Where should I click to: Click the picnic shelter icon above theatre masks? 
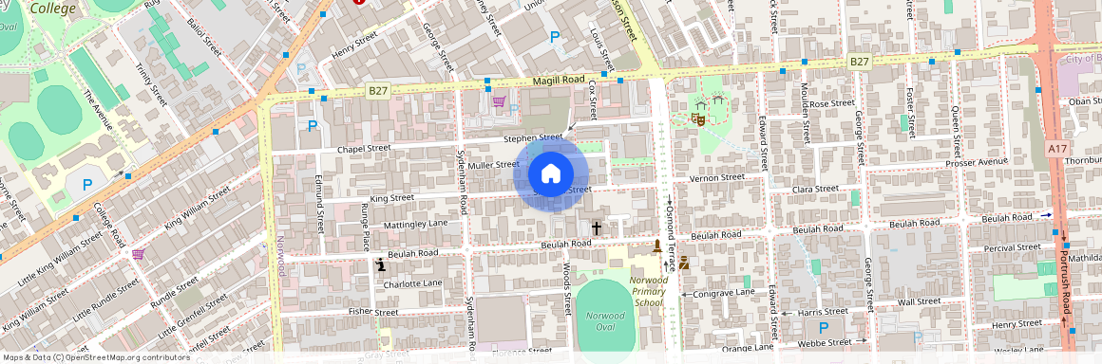(x=701, y=105)
